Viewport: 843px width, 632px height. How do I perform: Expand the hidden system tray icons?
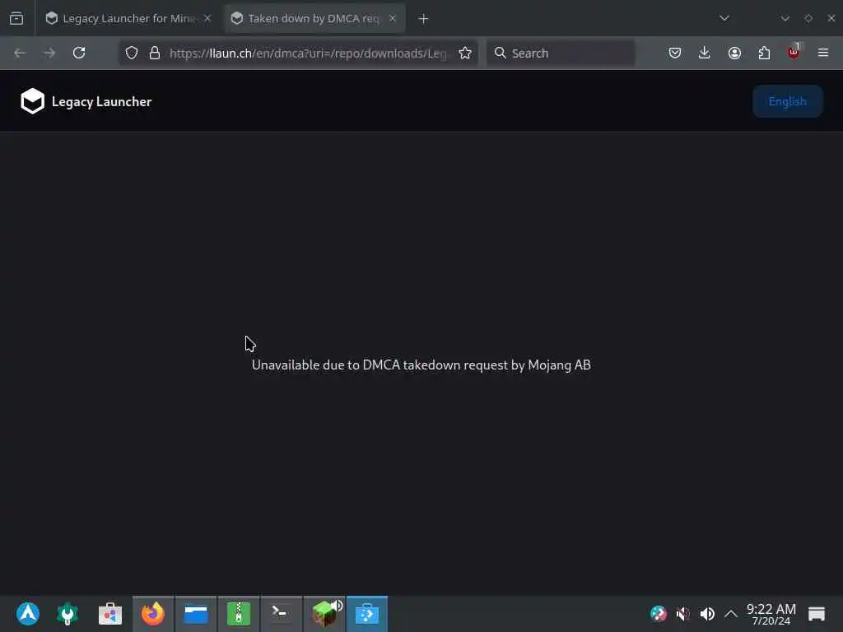(731, 613)
